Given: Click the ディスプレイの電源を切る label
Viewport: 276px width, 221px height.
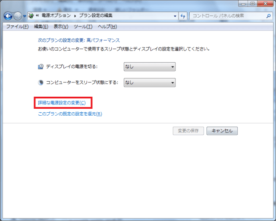Looking at the screenshot, I should coord(72,66).
